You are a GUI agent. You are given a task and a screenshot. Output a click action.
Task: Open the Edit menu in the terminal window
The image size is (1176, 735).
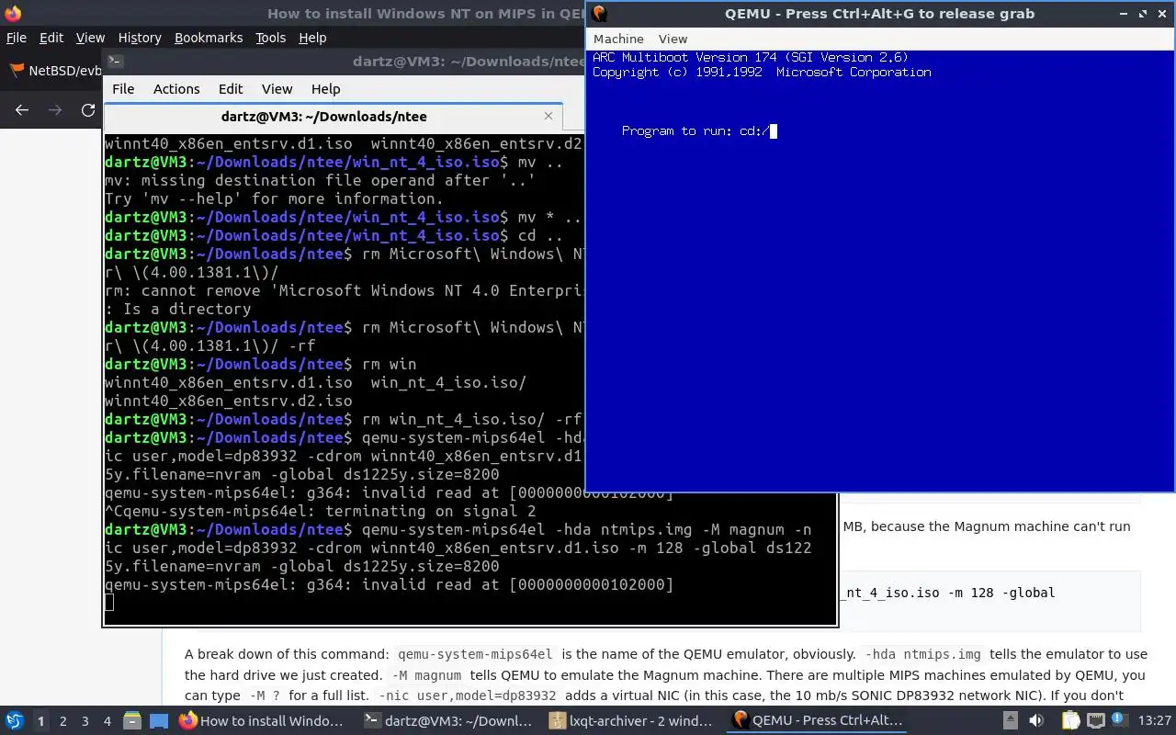click(231, 89)
